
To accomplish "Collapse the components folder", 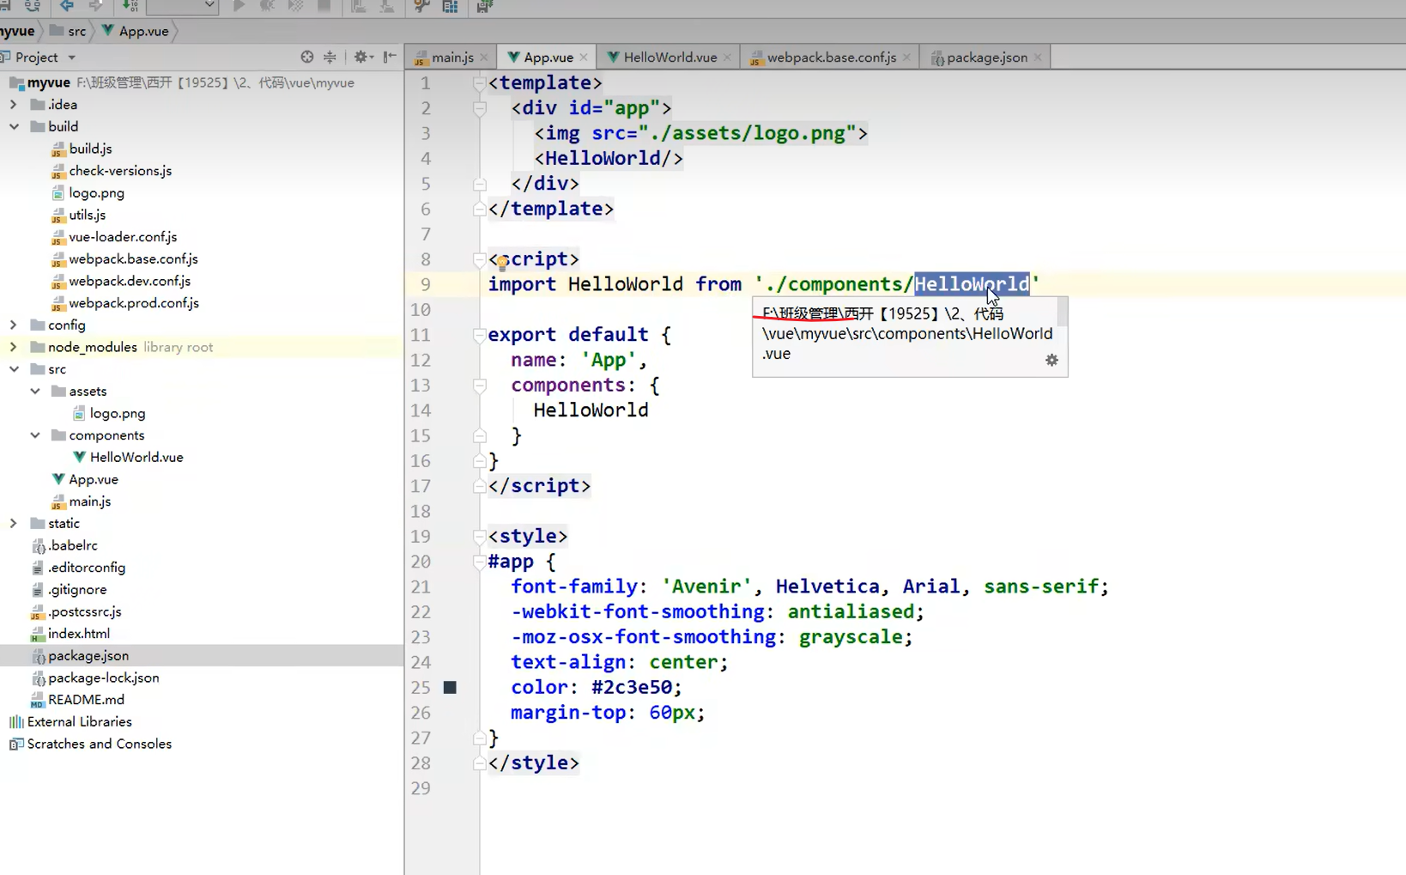I will point(35,435).
